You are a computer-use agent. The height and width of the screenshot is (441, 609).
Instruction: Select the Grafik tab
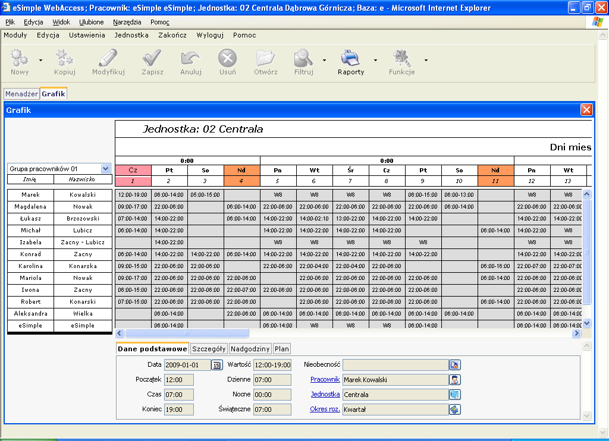coord(54,93)
